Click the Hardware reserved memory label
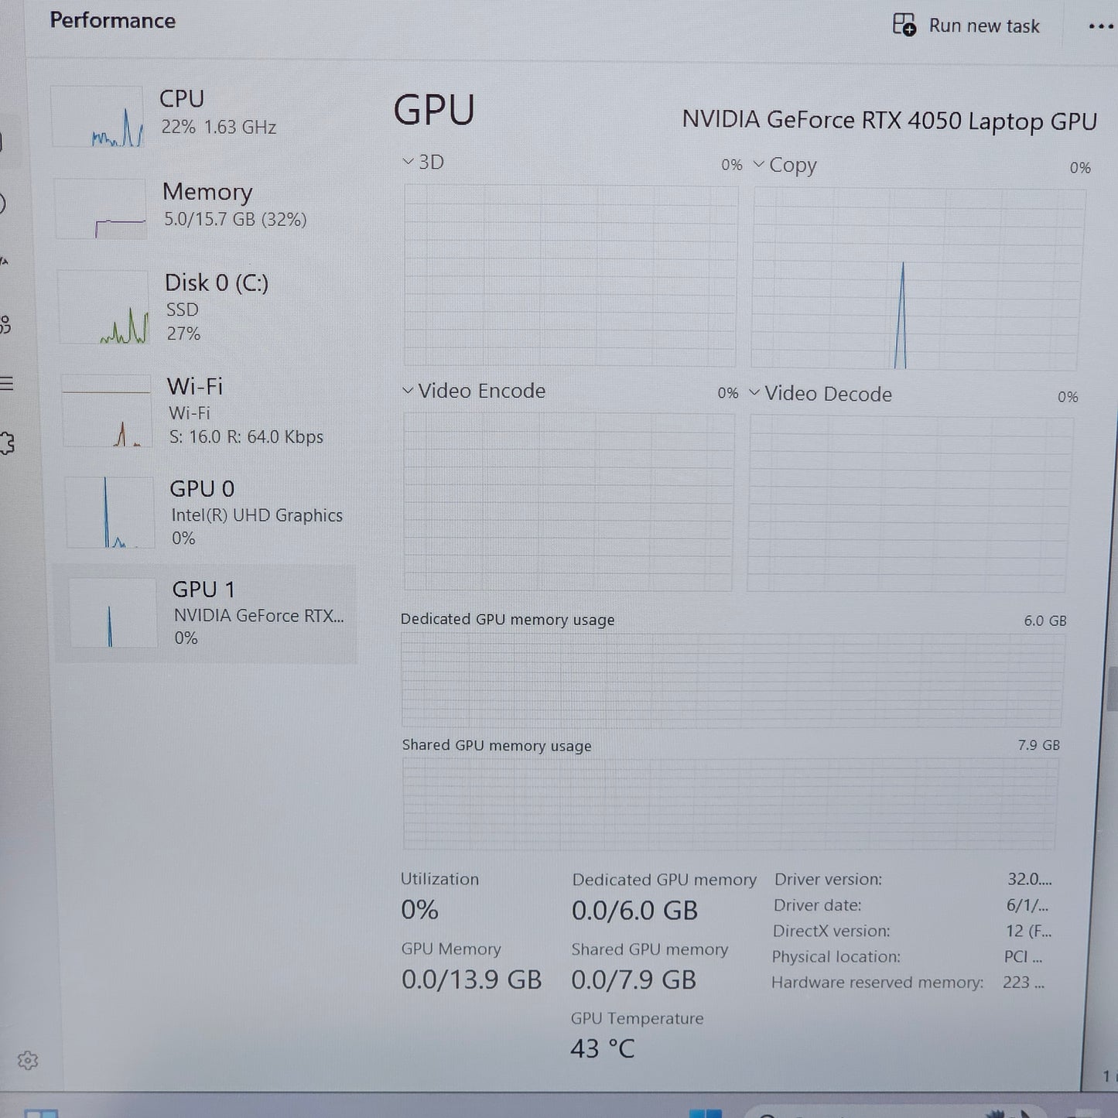Viewport: 1118px width, 1118px height. point(877,983)
